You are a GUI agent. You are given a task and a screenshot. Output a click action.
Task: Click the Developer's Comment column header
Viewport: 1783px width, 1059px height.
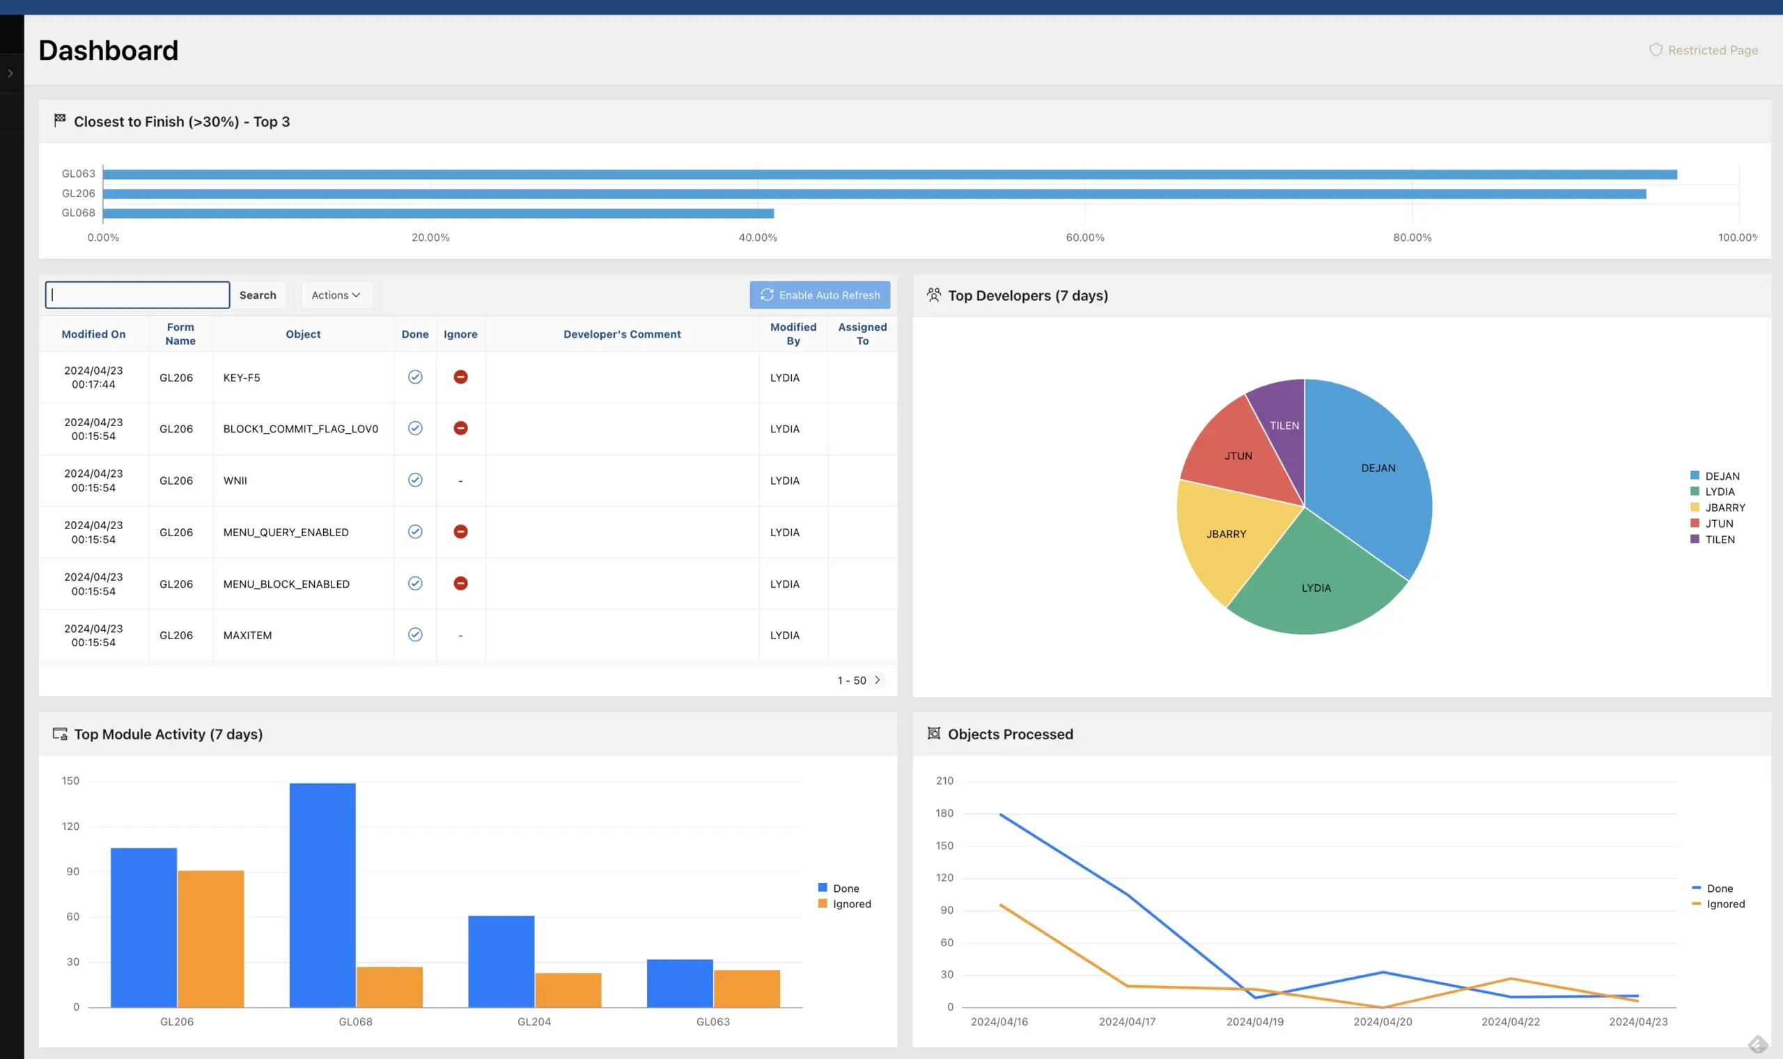click(x=622, y=334)
